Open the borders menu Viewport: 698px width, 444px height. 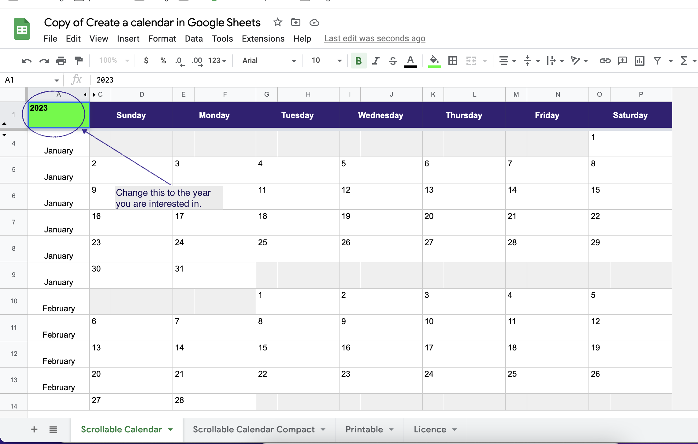[452, 61]
